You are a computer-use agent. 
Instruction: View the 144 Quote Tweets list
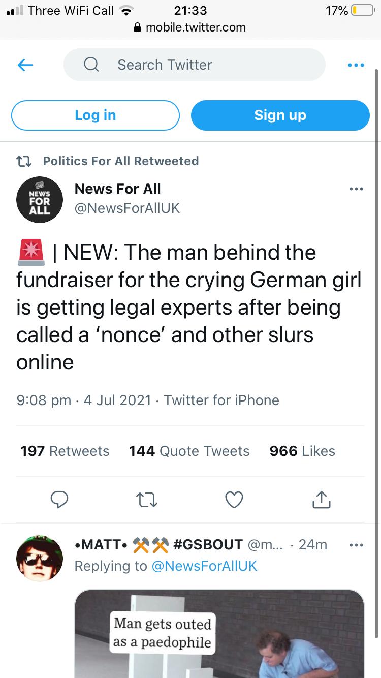[x=189, y=451]
